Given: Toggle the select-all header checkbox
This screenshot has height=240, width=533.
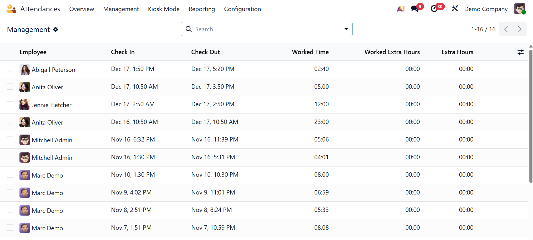Looking at the screenshot, I should point(10,52).
